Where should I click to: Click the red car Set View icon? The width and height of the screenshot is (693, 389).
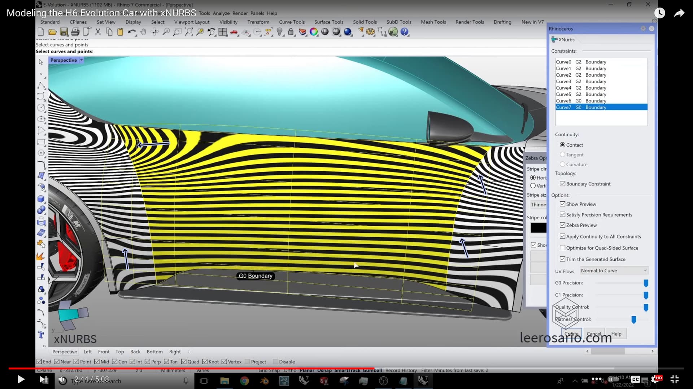coord(234,32)
